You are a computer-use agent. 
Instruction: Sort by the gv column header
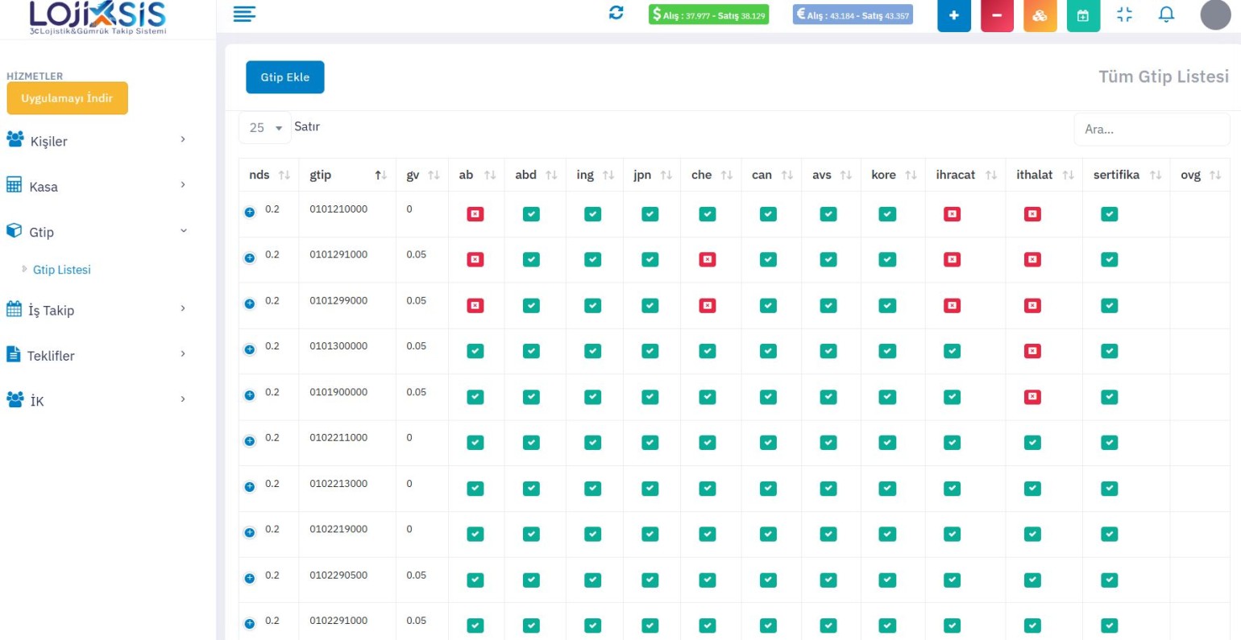[x=422, y=175]
